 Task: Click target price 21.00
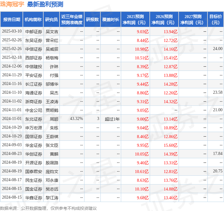[x=218, y=110]
